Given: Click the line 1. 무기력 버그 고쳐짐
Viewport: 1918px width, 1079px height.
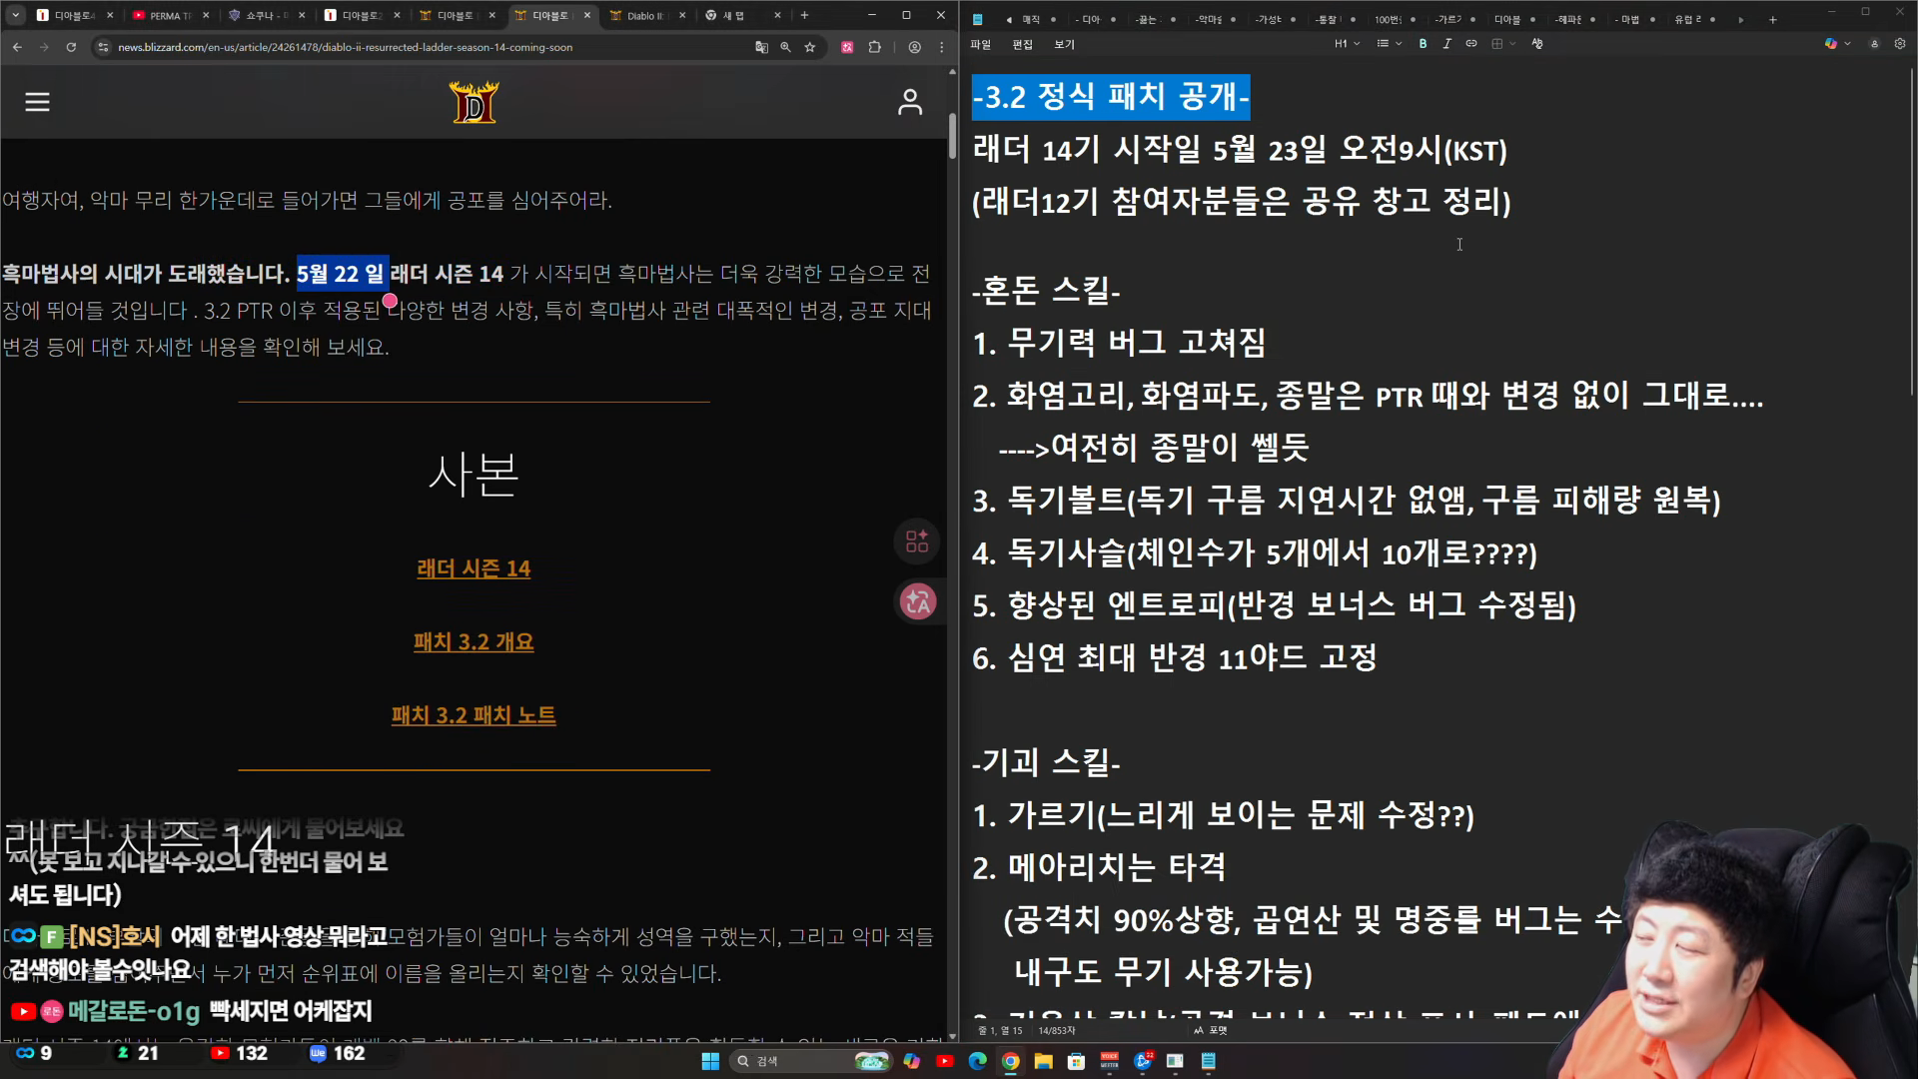Looking at the screenshot, I should coord(1119,343).
